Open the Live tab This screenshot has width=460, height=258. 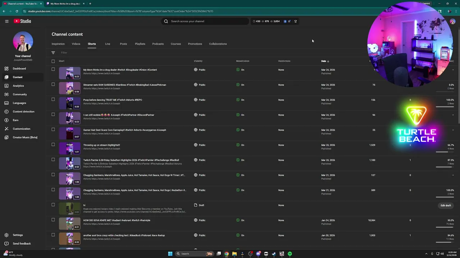pos(107,44)
